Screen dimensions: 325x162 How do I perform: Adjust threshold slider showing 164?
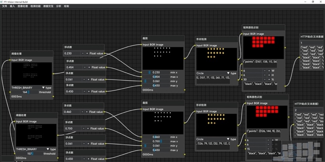click(x=27, y=92)
